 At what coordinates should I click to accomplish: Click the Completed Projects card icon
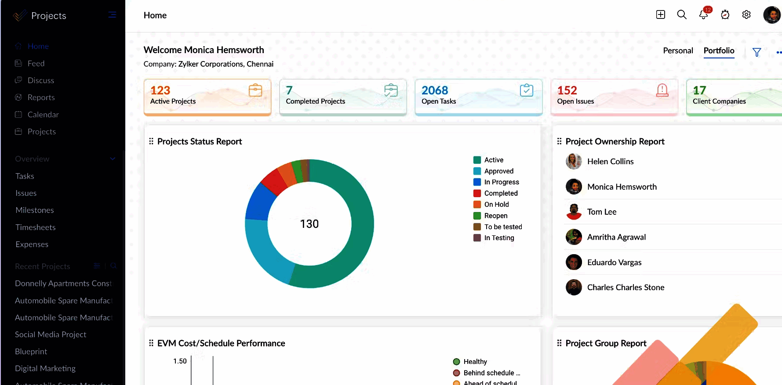[391, 90]
